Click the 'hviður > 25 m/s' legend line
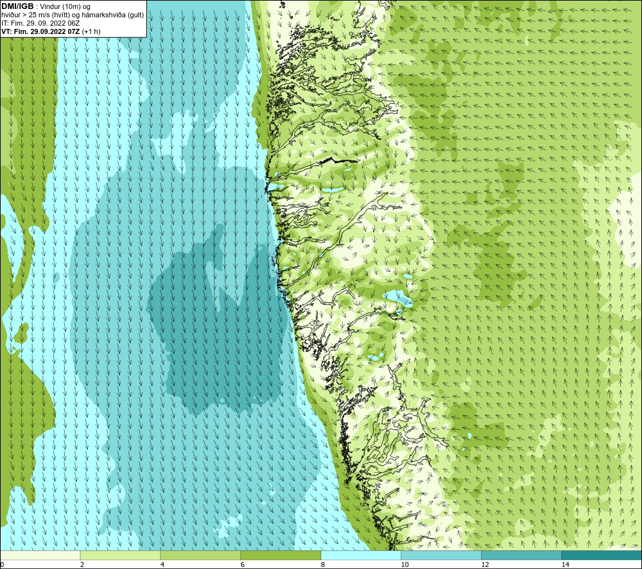Image resolution: width=642 pixels, height=569 pixels. coord(73,15)
